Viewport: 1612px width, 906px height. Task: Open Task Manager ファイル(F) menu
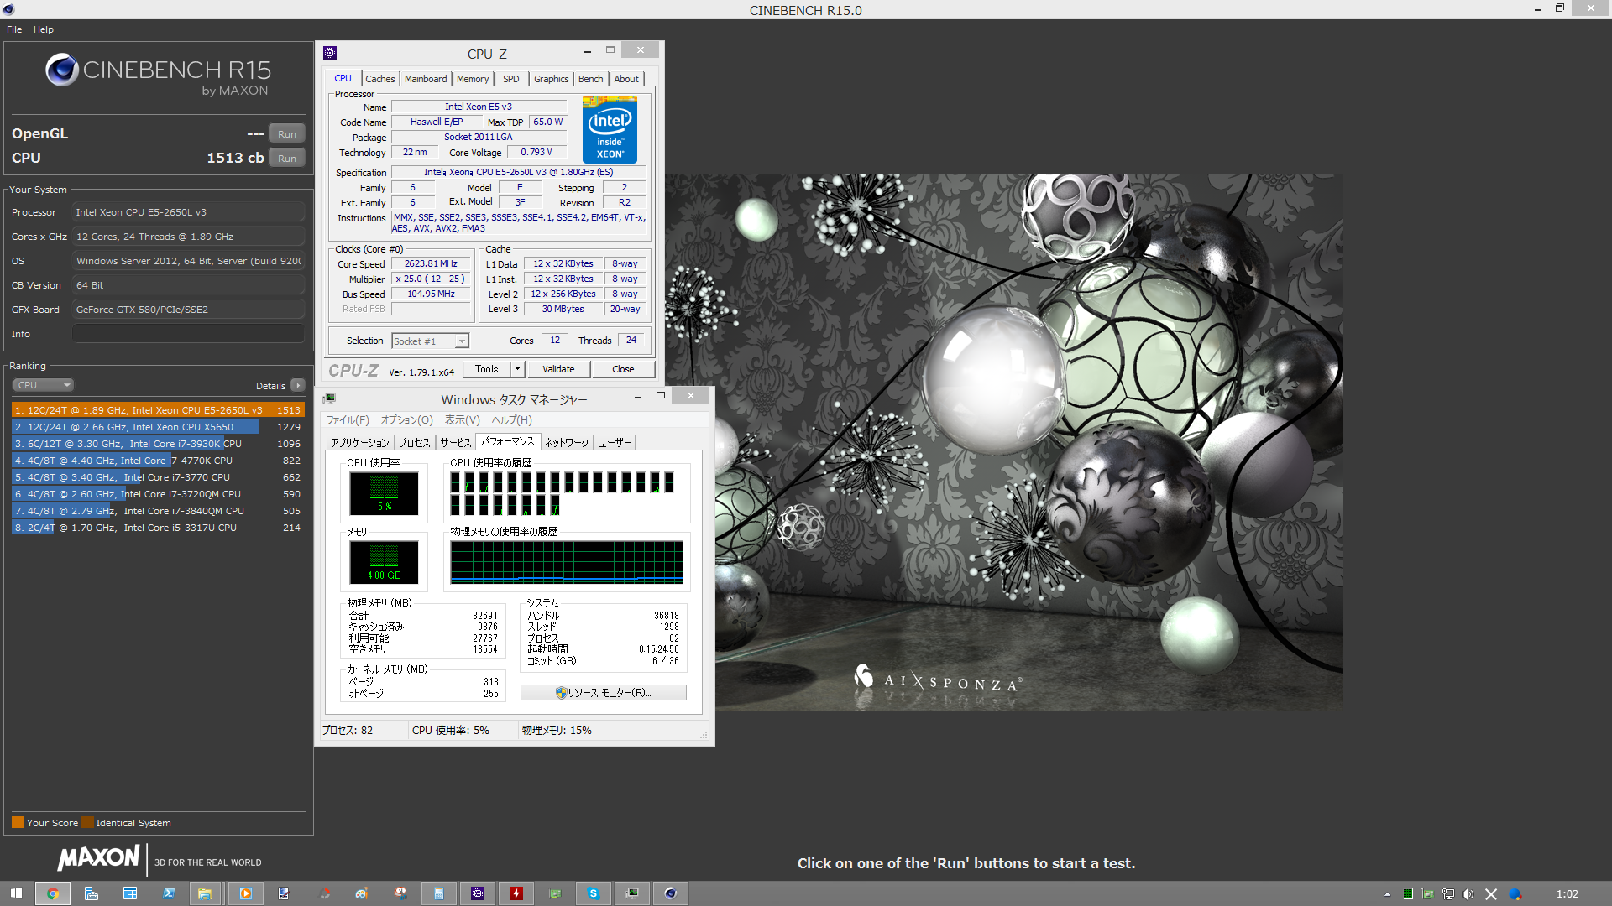click(348, 420)
